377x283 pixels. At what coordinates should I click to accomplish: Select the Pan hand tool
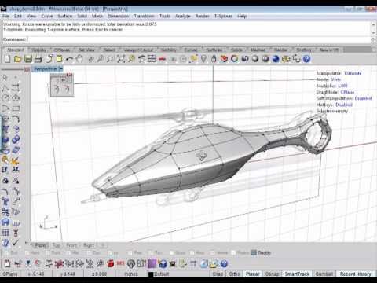tap(79, 59)
